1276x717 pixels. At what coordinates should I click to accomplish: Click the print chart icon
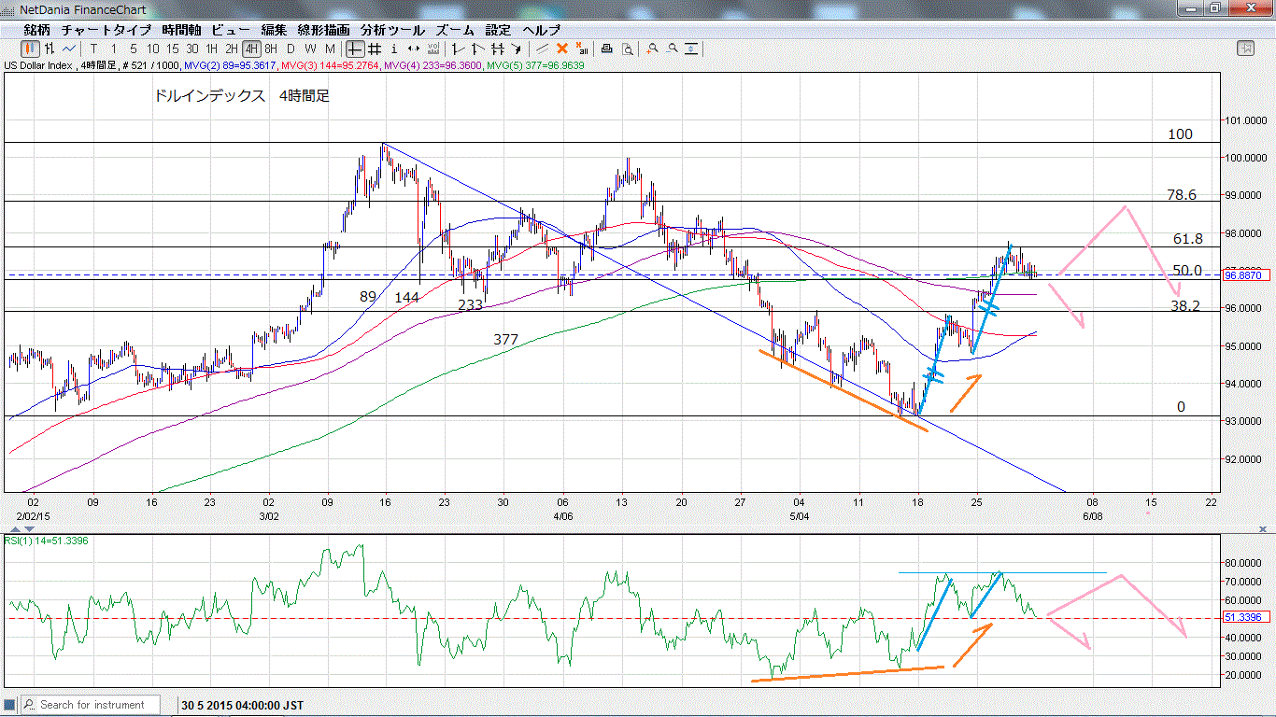coord(607,49)
